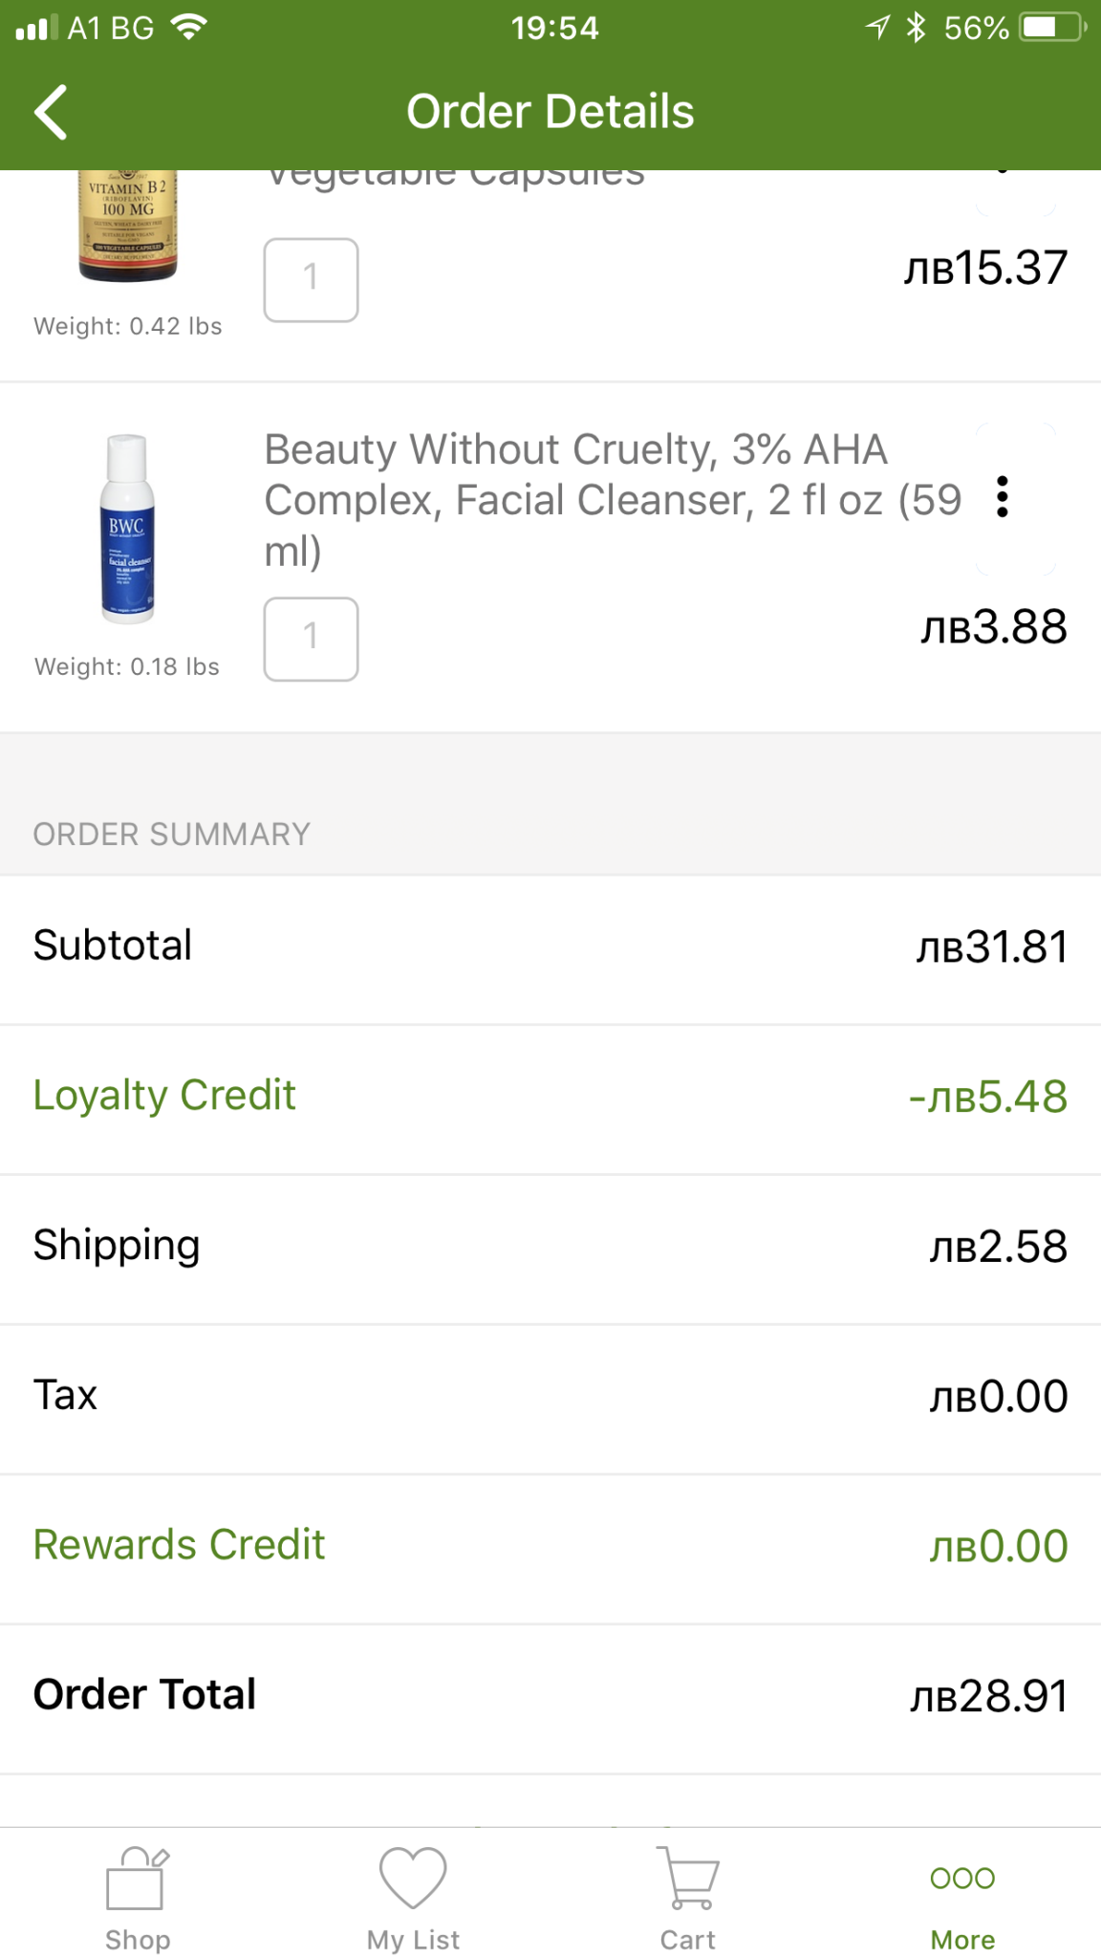Viewport: 1101px width, 1958px height.
Task: Tap the battery indicator icon
Action: pyautogui.click(x=1053, y=28)
